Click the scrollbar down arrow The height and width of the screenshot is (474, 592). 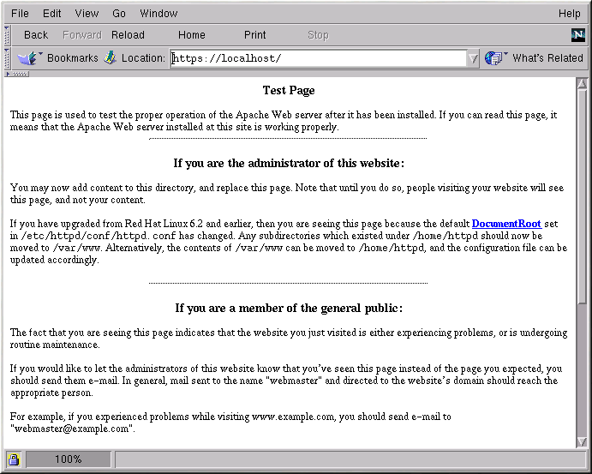582,441
